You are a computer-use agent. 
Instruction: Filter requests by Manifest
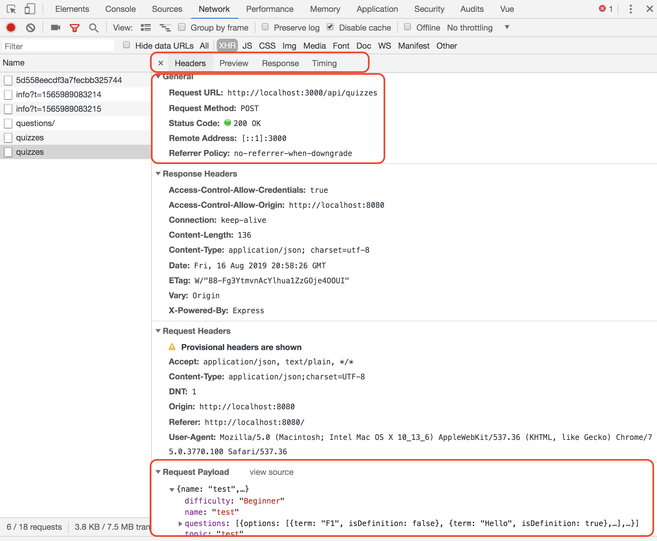pos(414,46)
